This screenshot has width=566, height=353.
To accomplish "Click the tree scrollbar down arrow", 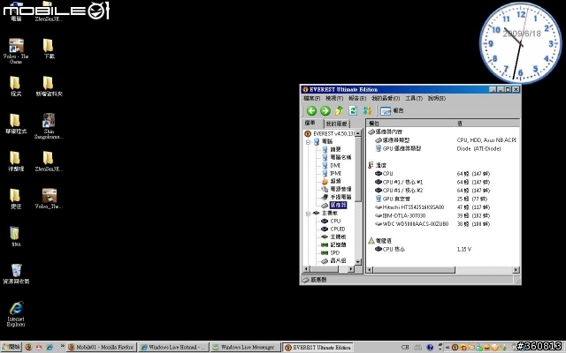I will [358, 262].
